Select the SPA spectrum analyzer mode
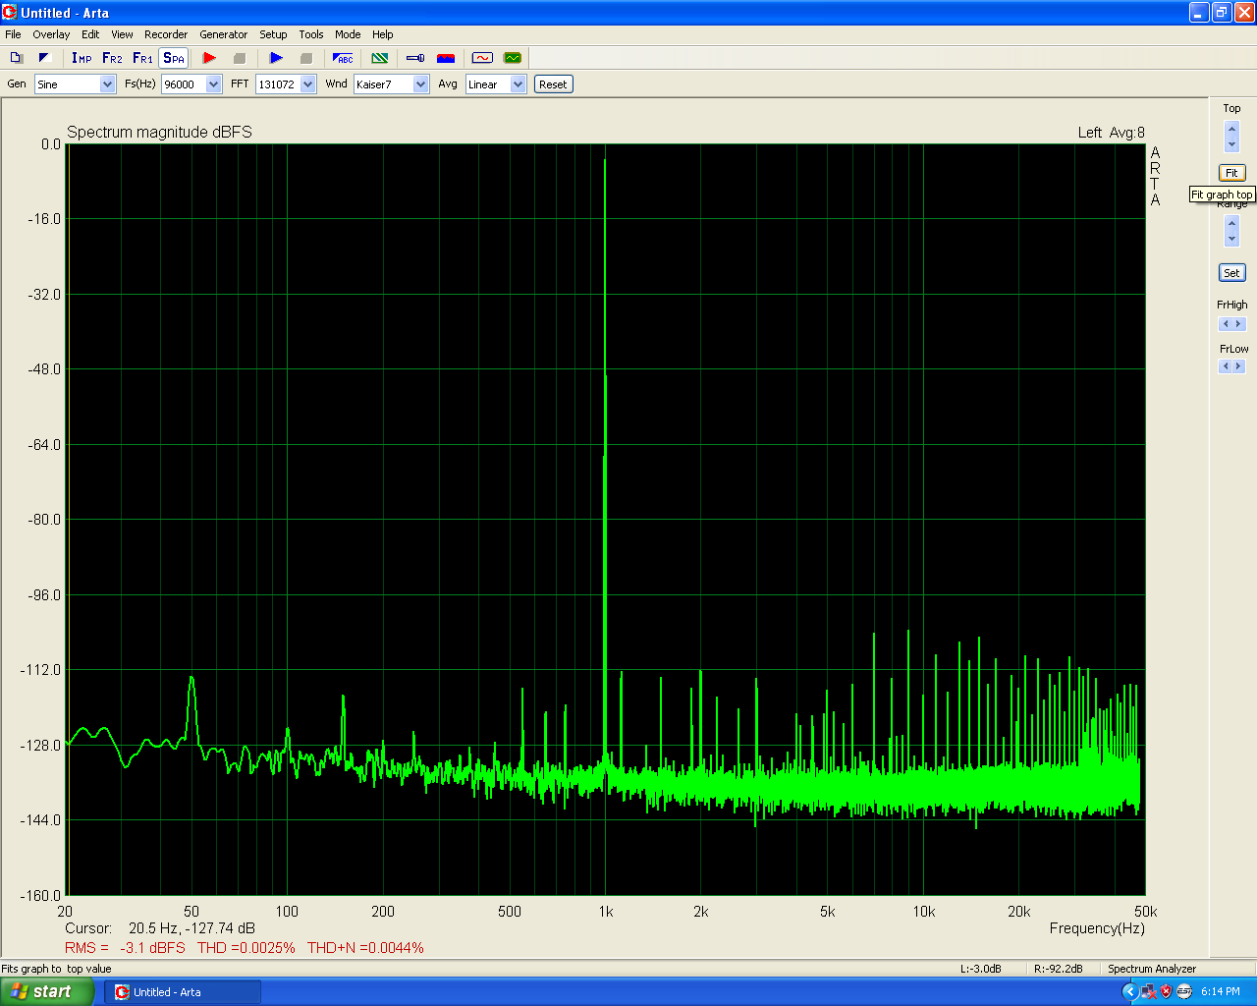The height and width of the screenshot is (1006, 1257). click(174, 58)
